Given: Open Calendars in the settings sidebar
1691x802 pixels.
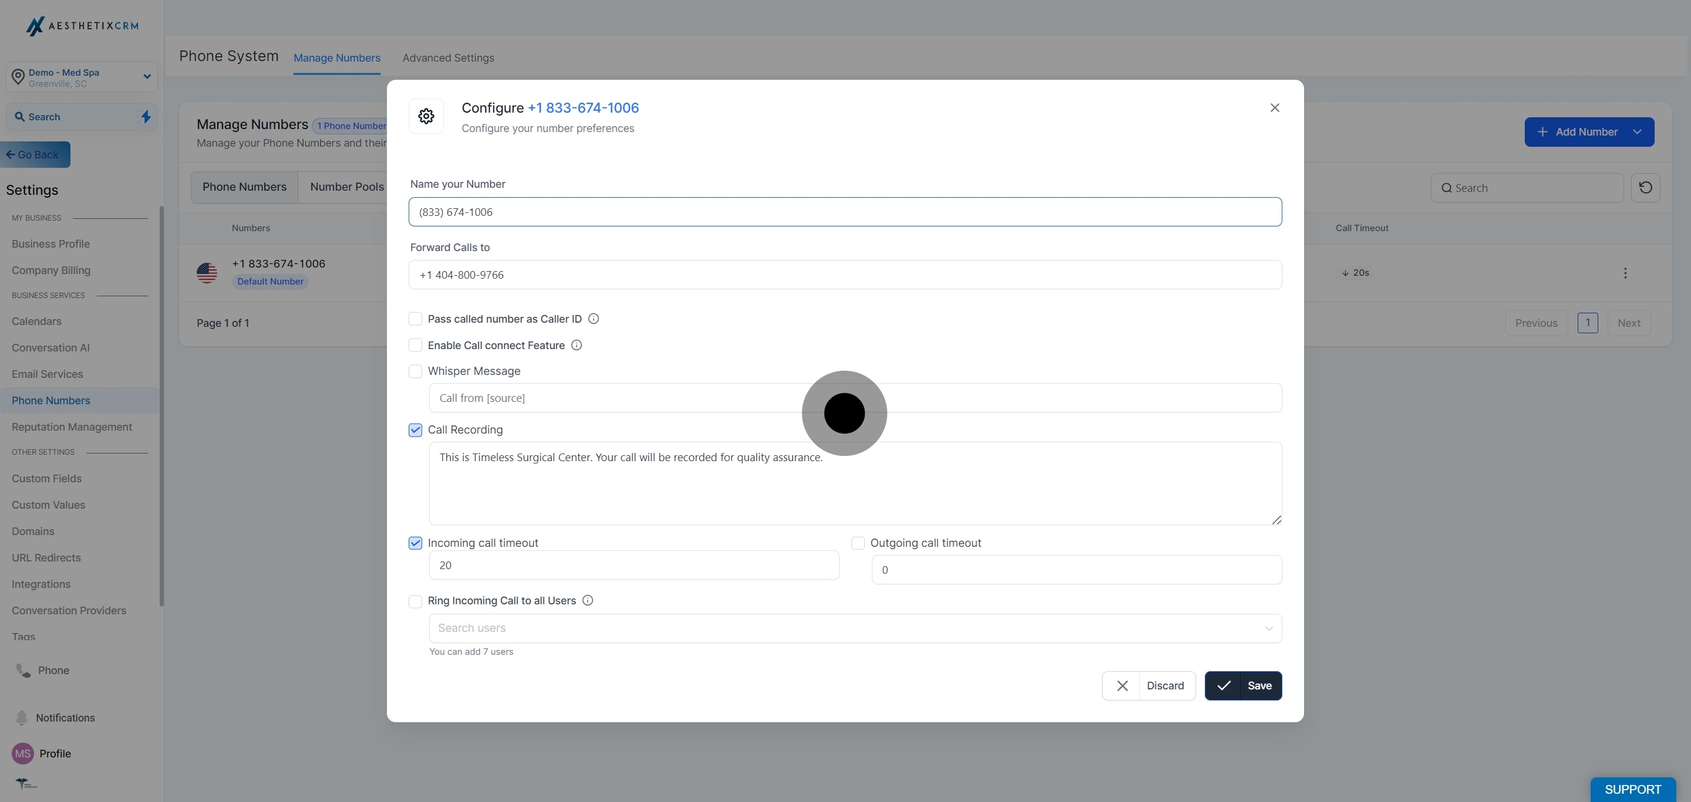Looking at the screenshot, I should 36,322.
